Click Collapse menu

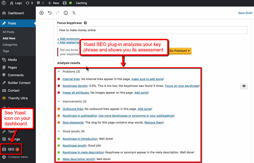click(15, 157)
